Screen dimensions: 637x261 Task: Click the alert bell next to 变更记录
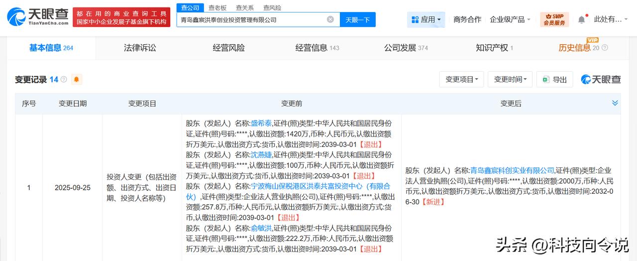click(x=77, y=79)
